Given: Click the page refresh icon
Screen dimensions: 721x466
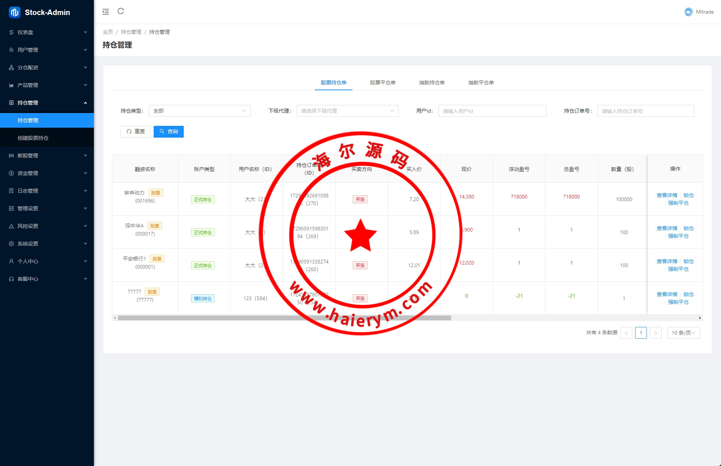Looking at the screenshot, I should [x=121, y=11].
